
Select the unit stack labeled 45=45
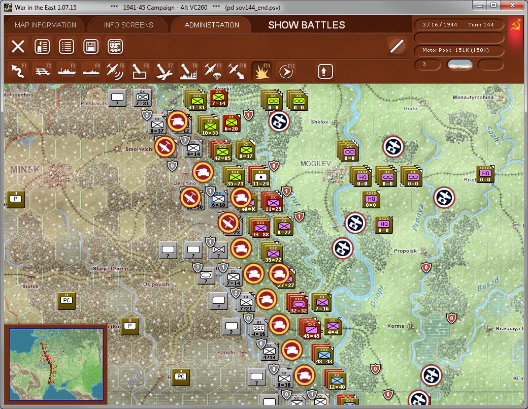[x=311, y=329]
